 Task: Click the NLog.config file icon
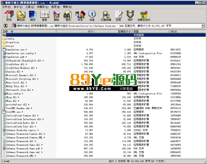[x=4, y=93]
